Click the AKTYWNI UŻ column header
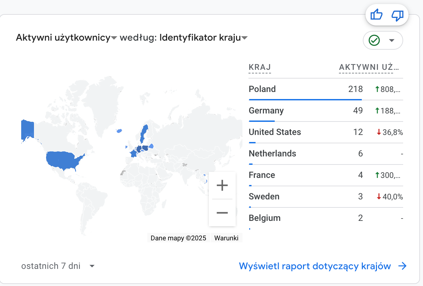Viewport: 423px width, 286px height. 368,67
